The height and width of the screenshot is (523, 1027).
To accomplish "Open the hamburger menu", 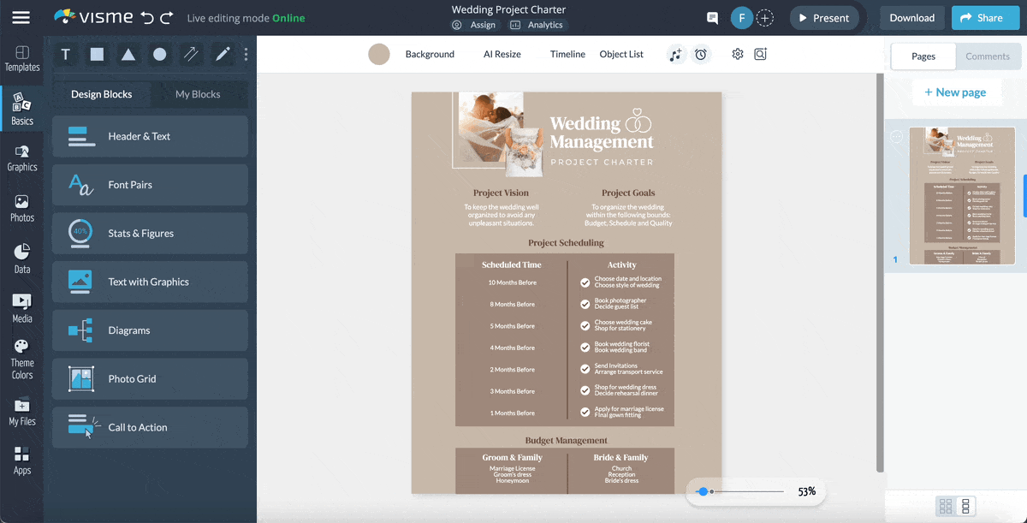I will click(21, 17).
